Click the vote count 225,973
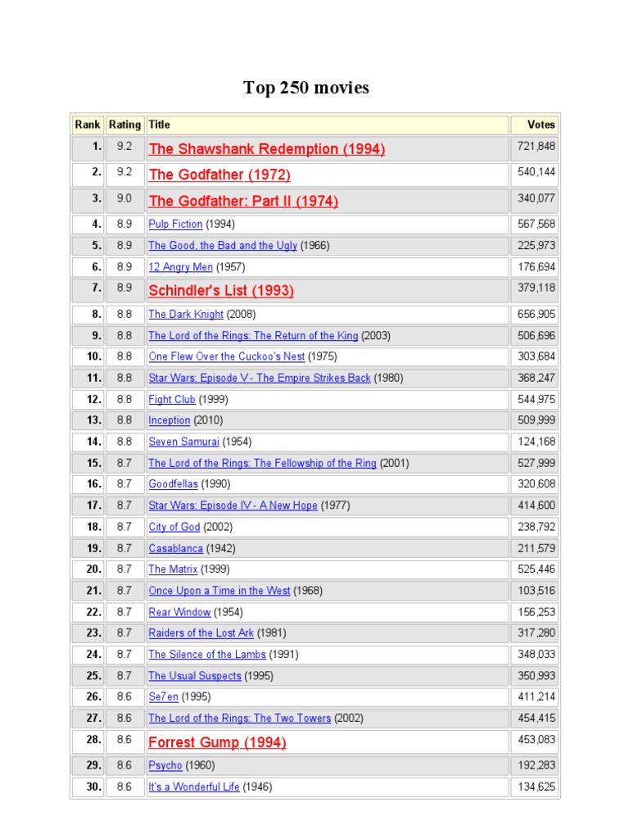This screenshot has height=839, width=629. pos(536,246)
